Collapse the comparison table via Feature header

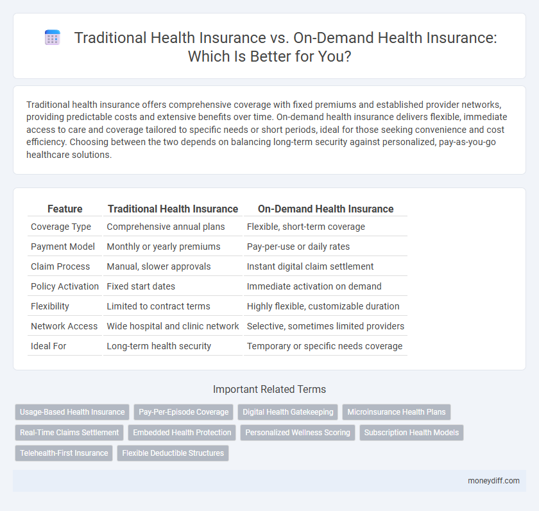click(x=64, y=209)
